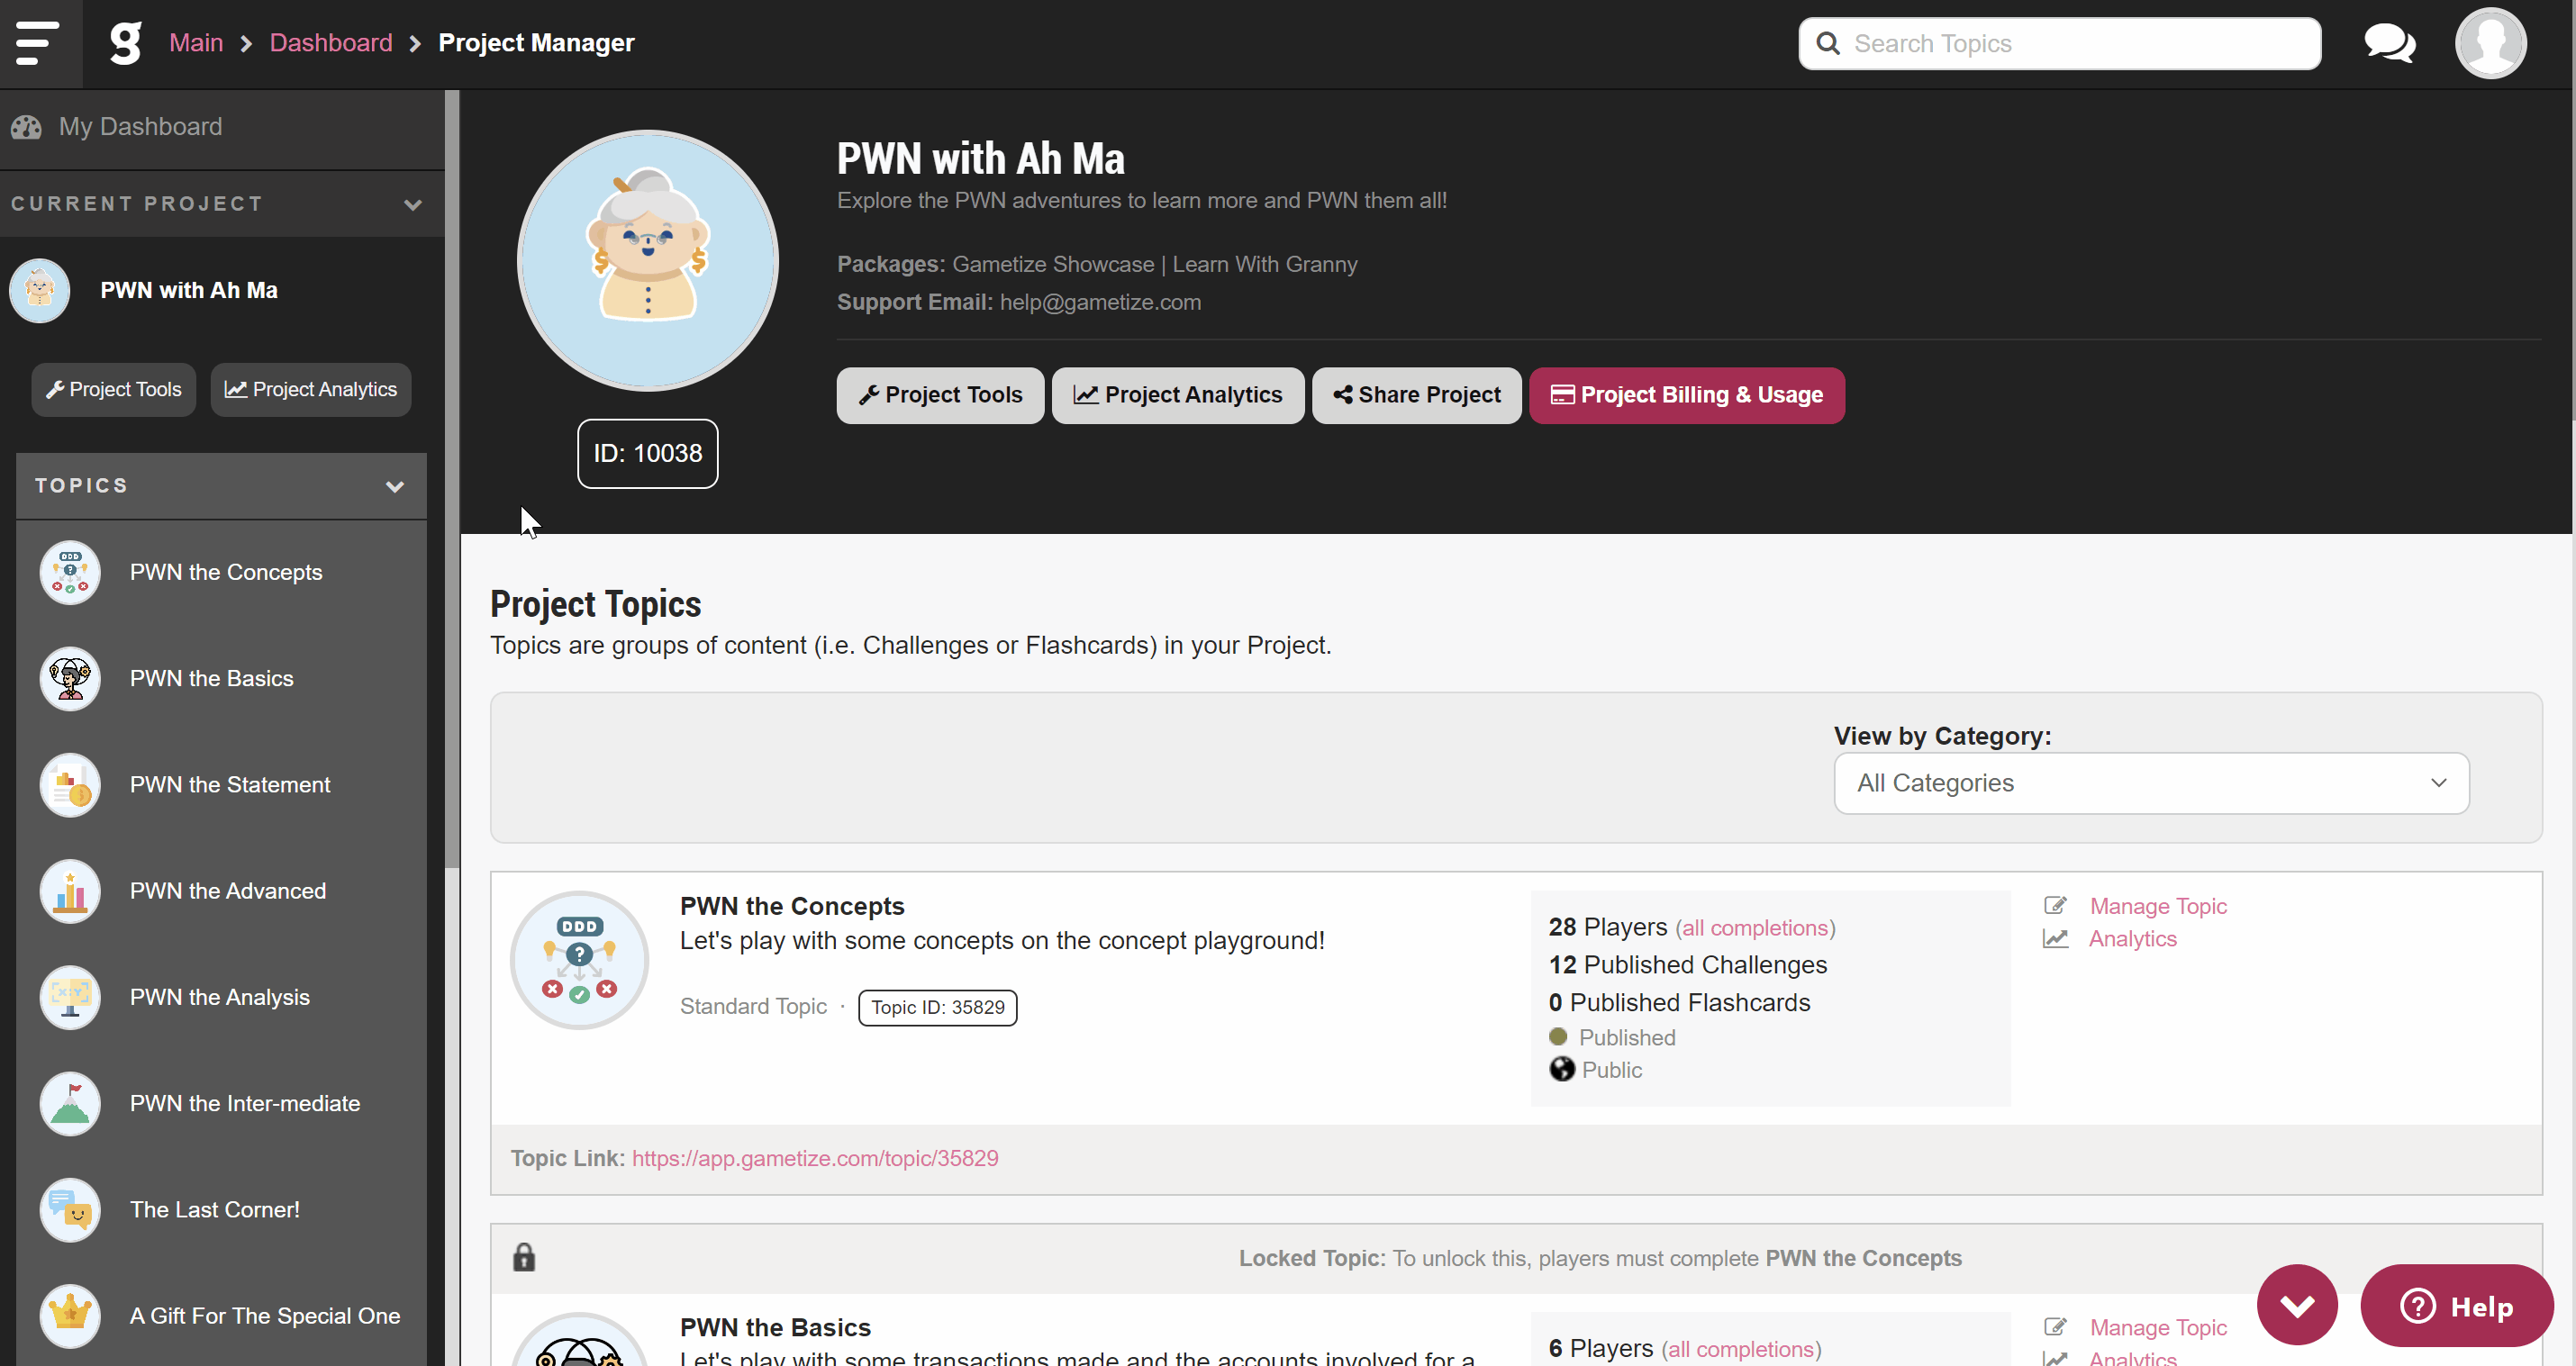The width and height of the screenshot is (2576, 1366).
Task: Open the Share Project button
Action: click(1416, 395)
